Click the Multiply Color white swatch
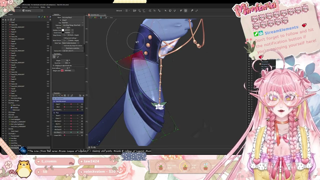320x180 pixels. click(63, 30)
